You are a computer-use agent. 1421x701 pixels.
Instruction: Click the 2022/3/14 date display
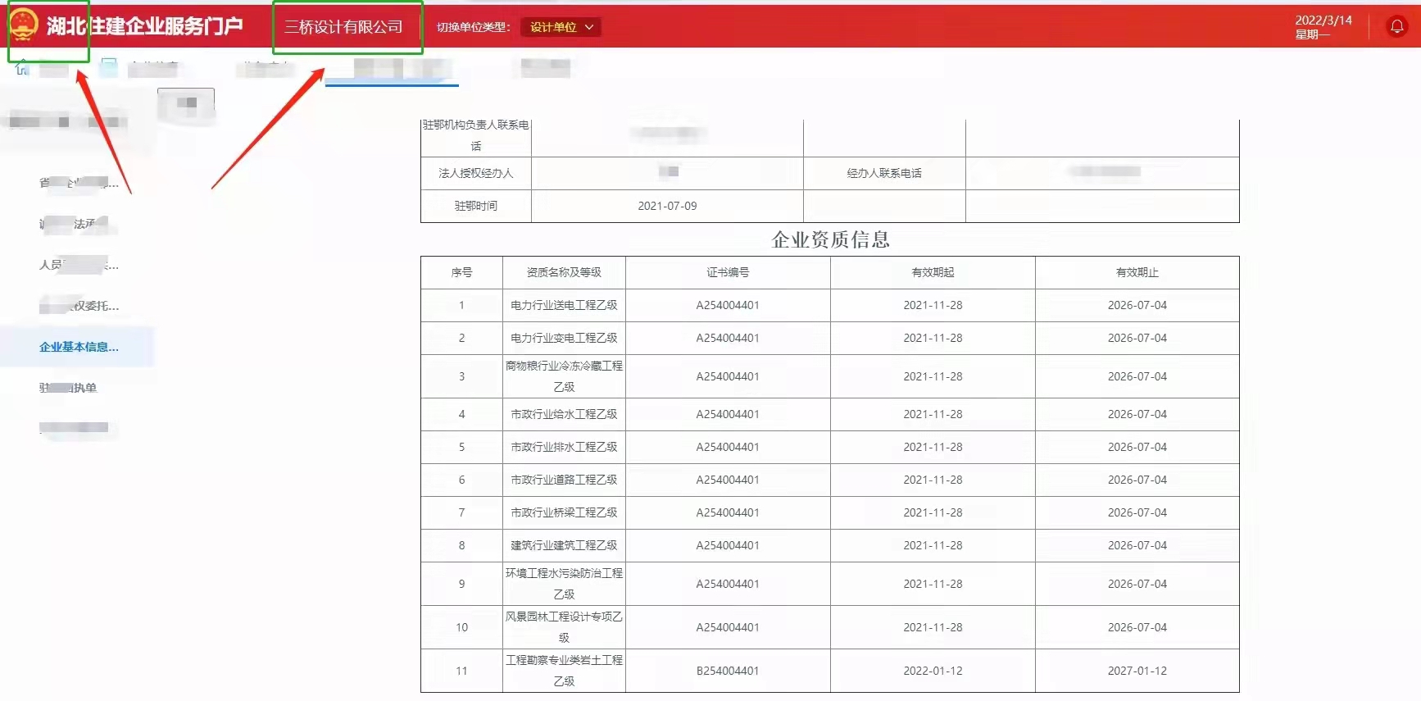[1323, 20]
